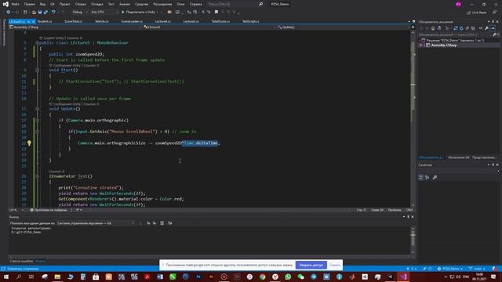
Task: Toggle word wrap icon in output toolbar
Action: tap(170, 223)
